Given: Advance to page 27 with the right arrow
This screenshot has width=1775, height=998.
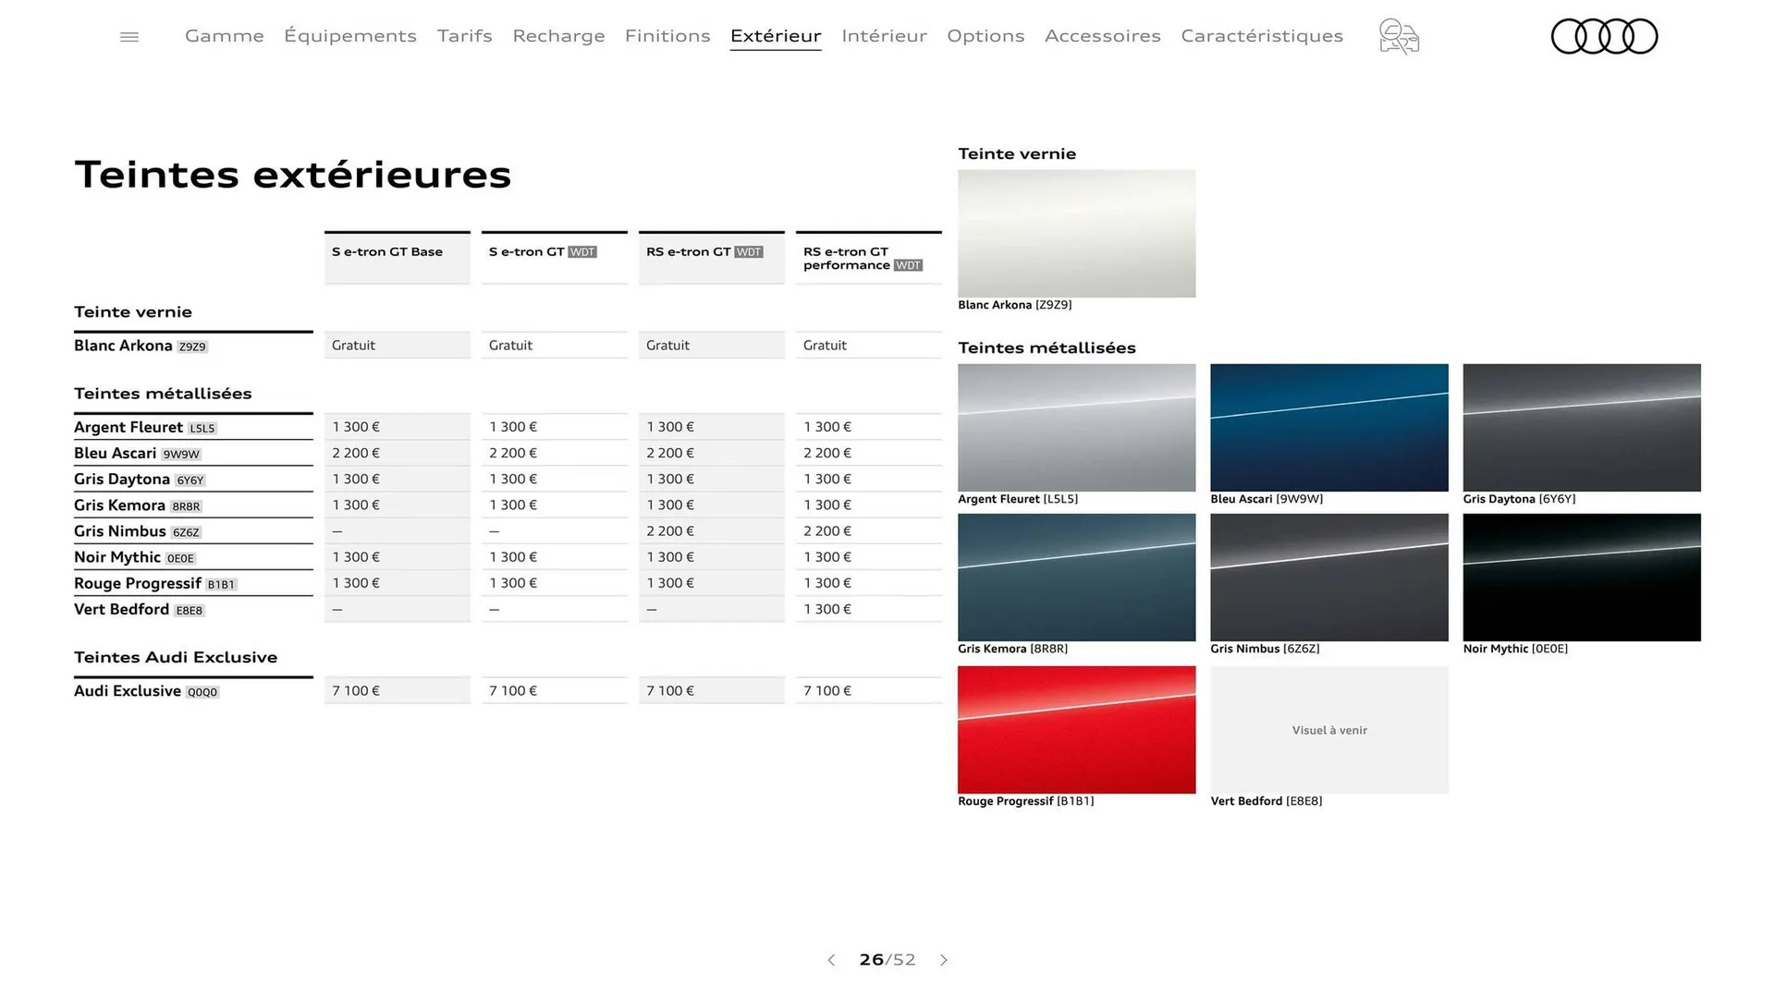Looking at the screenshot, I should [x=944, y=960].
